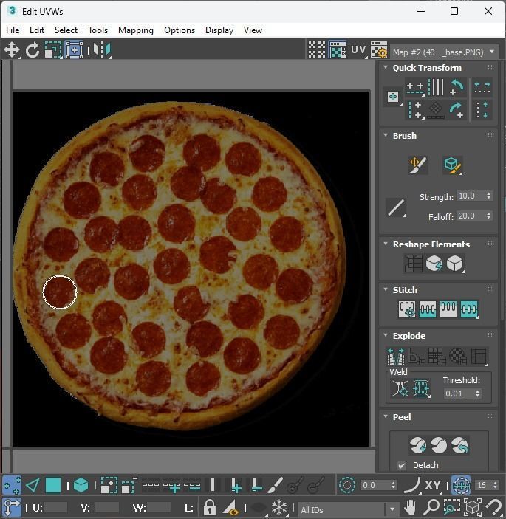506x519 pixels.
Task: Select the Scale selected subobjects tool
Action: 53,50
